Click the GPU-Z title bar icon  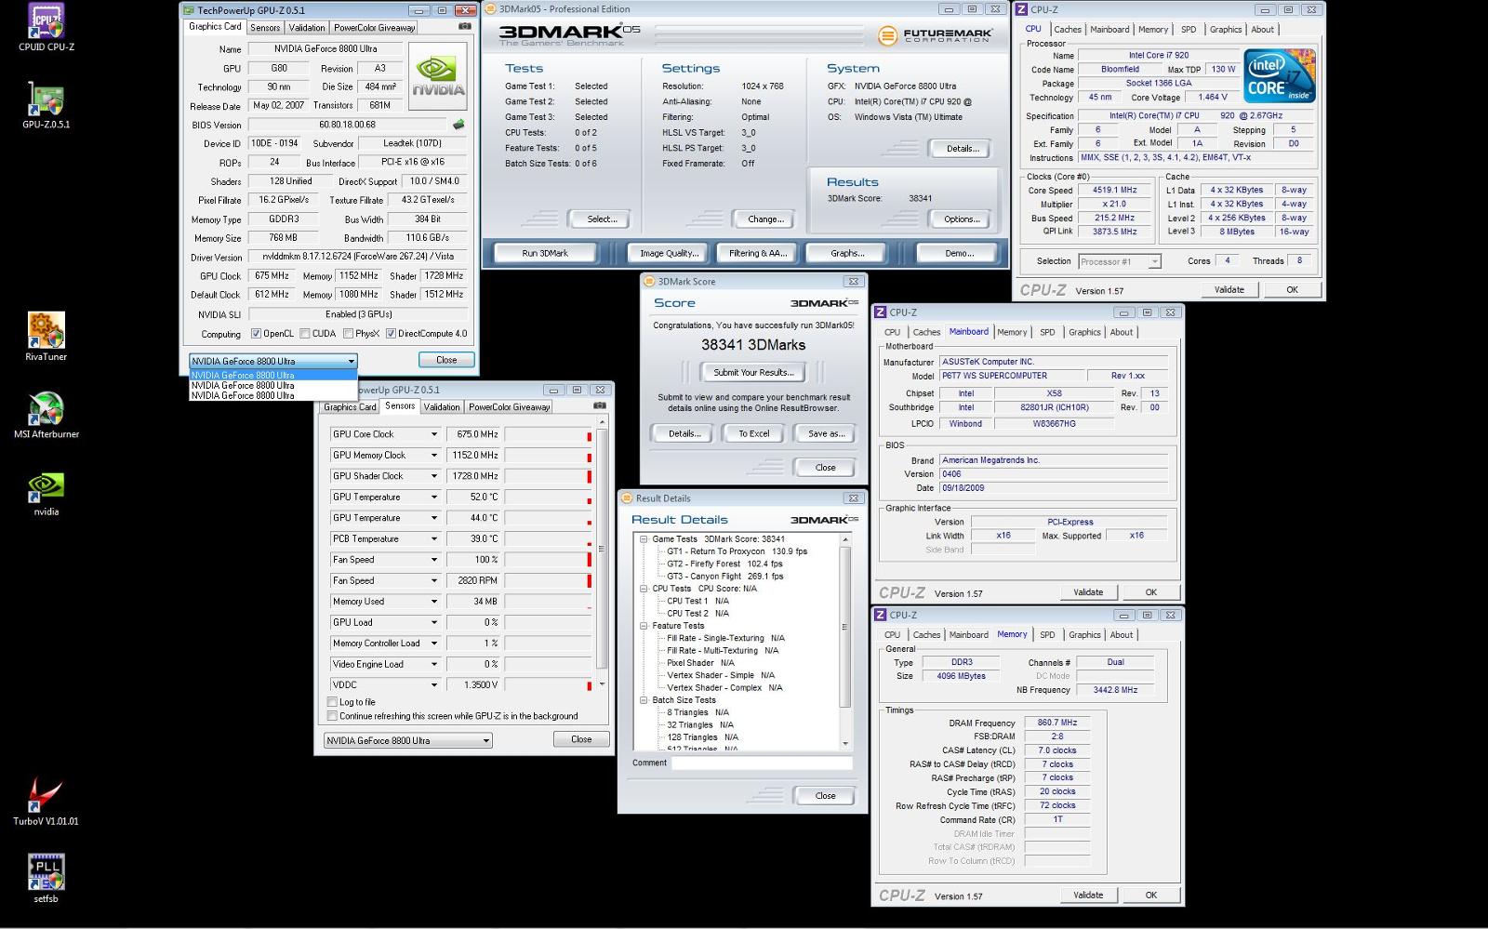point(189,10)
